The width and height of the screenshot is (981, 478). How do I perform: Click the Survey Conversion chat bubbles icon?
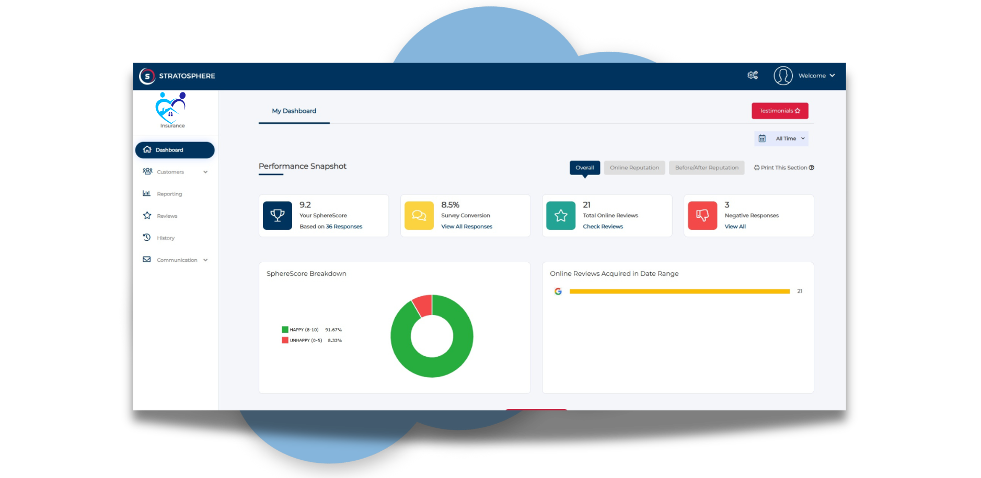click(419, 215)
